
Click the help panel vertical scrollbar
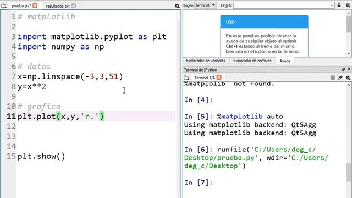[x=349, y=34]
